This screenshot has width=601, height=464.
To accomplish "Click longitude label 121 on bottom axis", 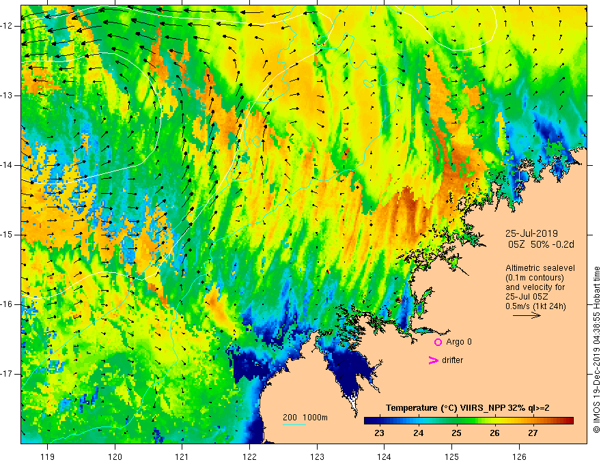I will click(x=182, y=456).
